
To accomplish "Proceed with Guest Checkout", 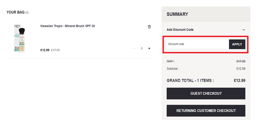I will pos(206,93).
